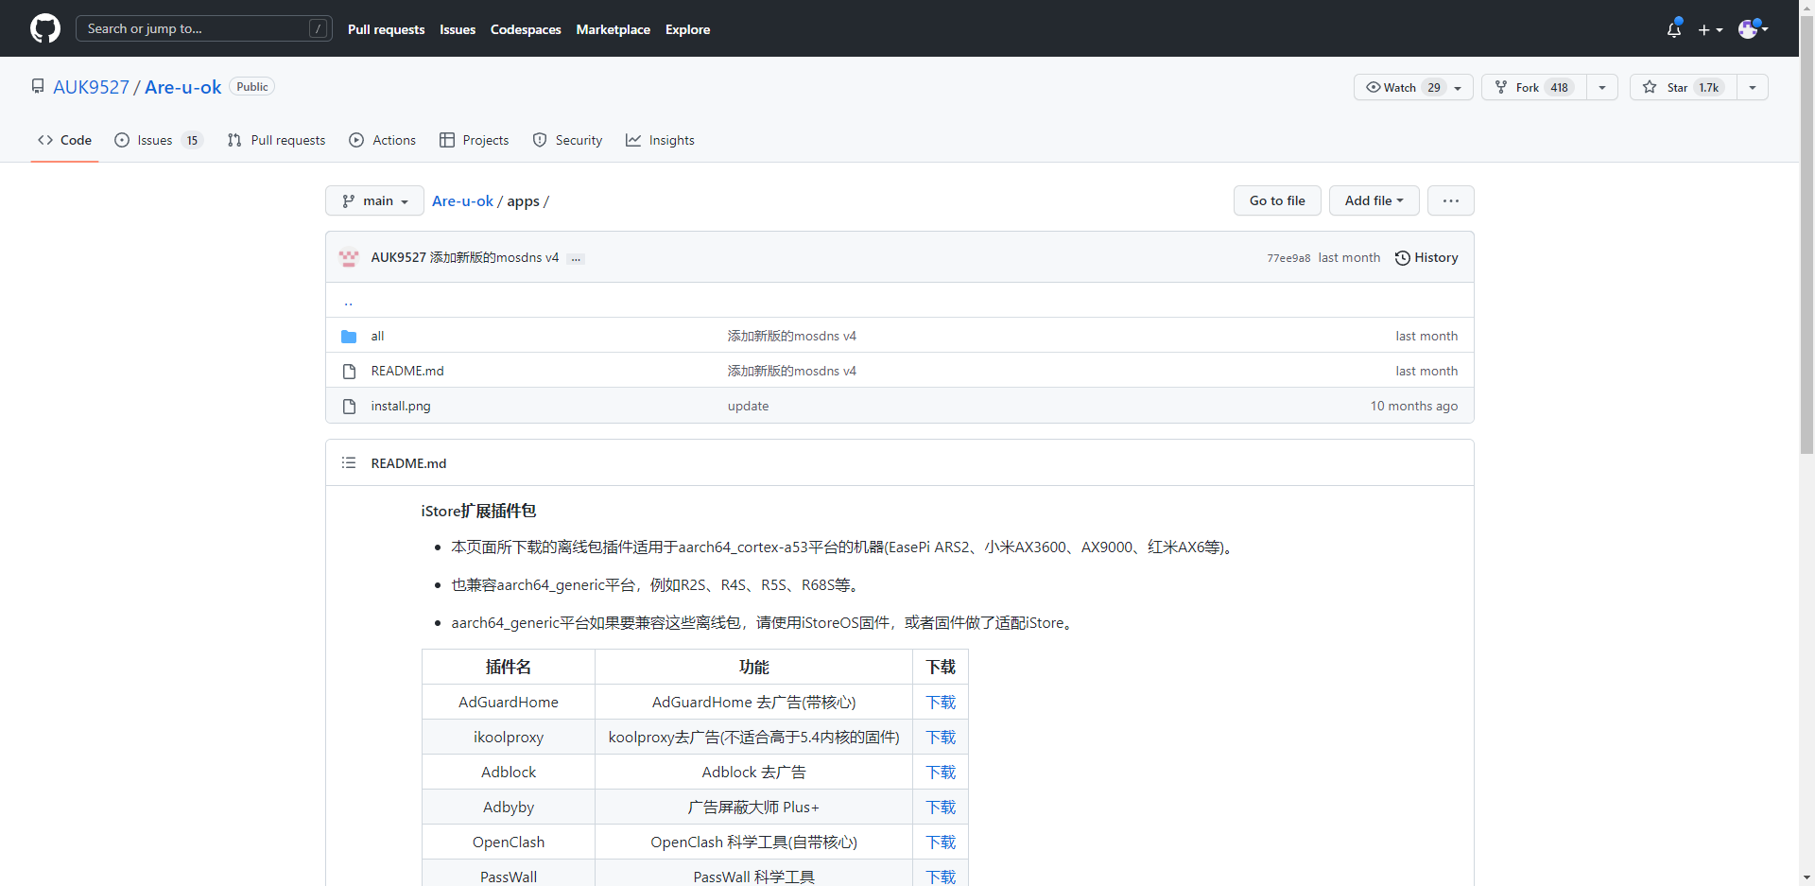The image size is (1815, 886).
Task: Click the issues counter badge 15
Action: pyautogui.click(x=192, y=140)
